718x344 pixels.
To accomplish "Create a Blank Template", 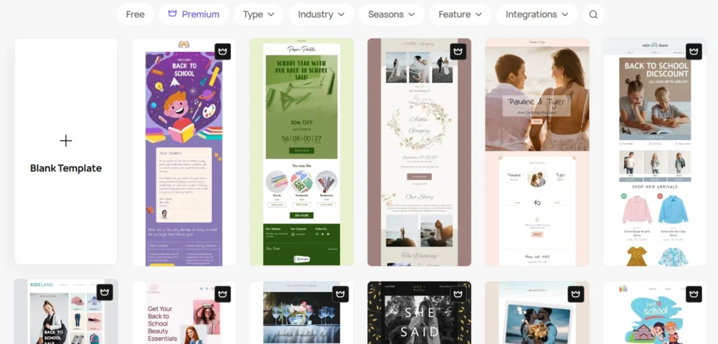I will point(66,151).
